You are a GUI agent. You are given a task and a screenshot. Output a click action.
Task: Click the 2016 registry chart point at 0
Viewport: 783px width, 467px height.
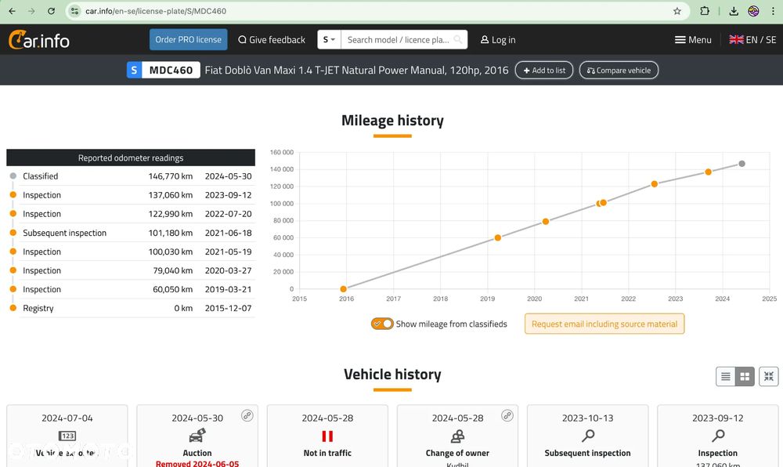pyautogui.click(x=343, y=288)
